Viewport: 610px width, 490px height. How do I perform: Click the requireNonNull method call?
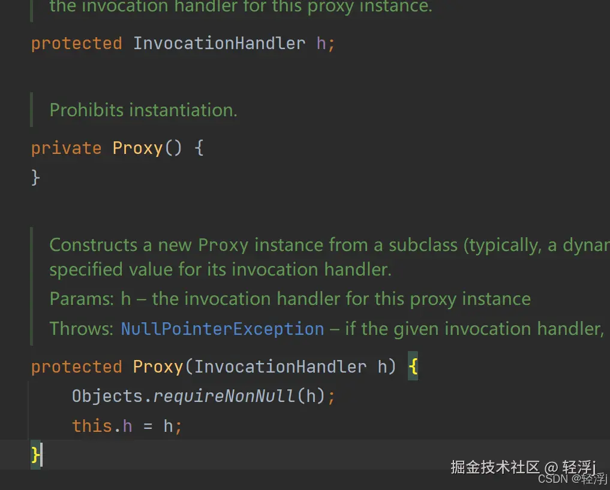[224, 396]
